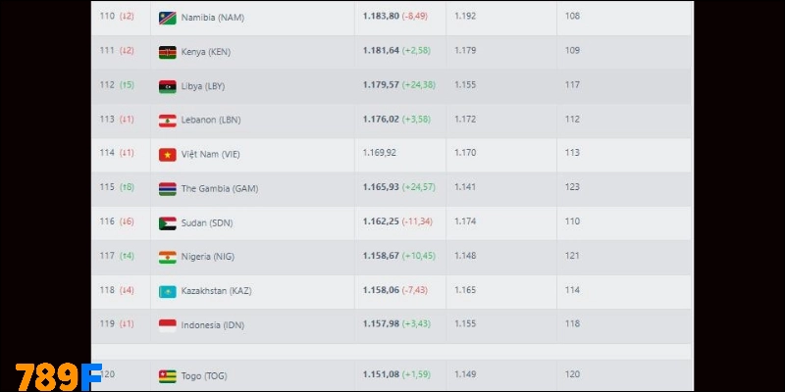Click the Indonesia flag icon
The image size is (785, 392).
coord(168,324)
